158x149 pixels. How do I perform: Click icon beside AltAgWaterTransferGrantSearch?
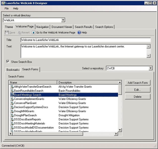click(12, 87)
